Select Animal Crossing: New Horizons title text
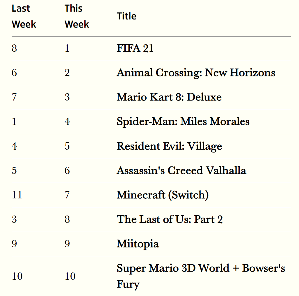Viewport: 299px width, 296px height. click(196, 73)
